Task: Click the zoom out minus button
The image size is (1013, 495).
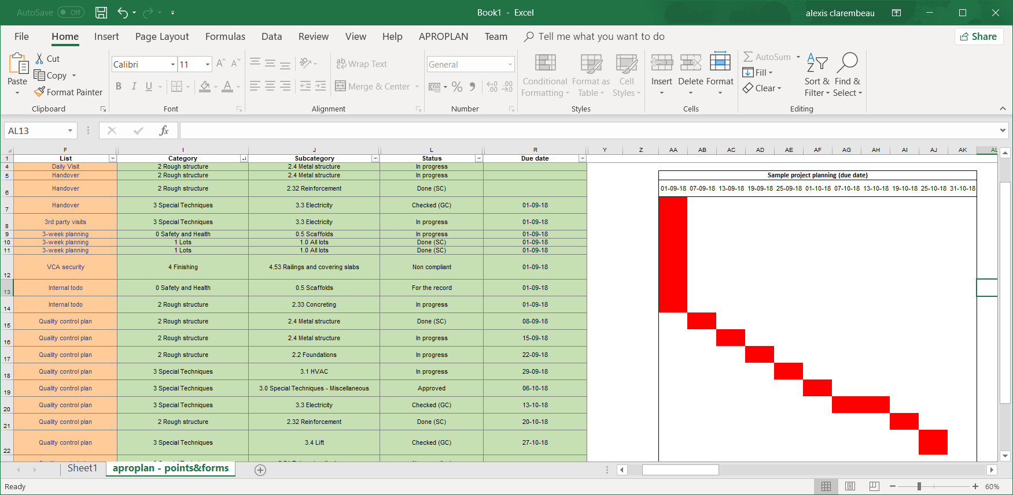Action: 893,486
